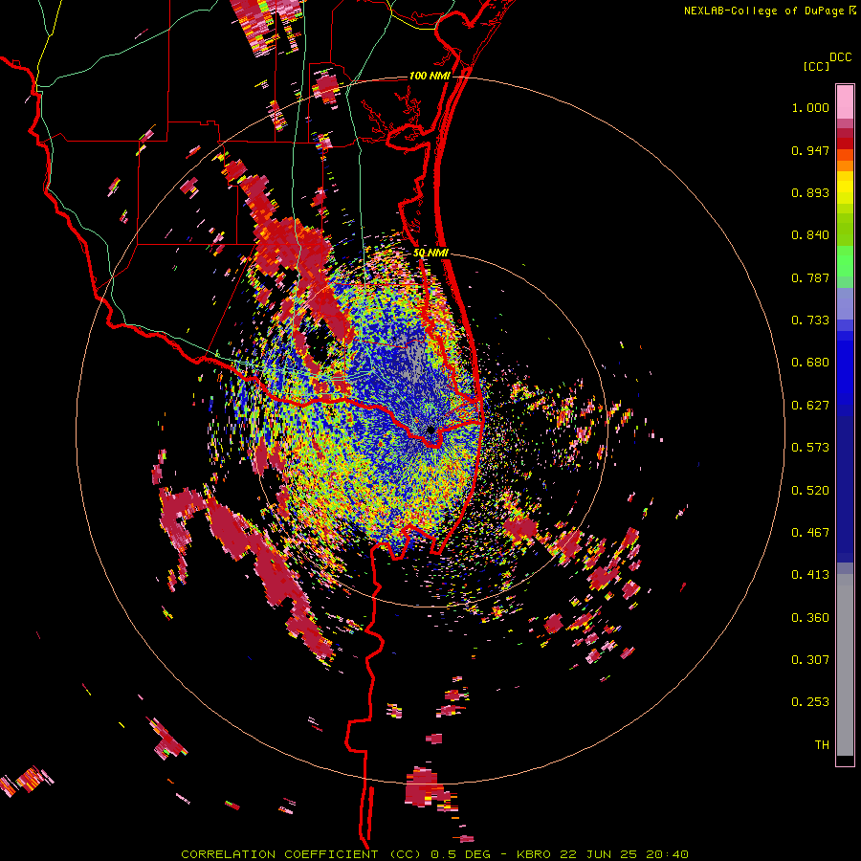
Task: Click the 0.360 scale value
Action: (810, 618)
